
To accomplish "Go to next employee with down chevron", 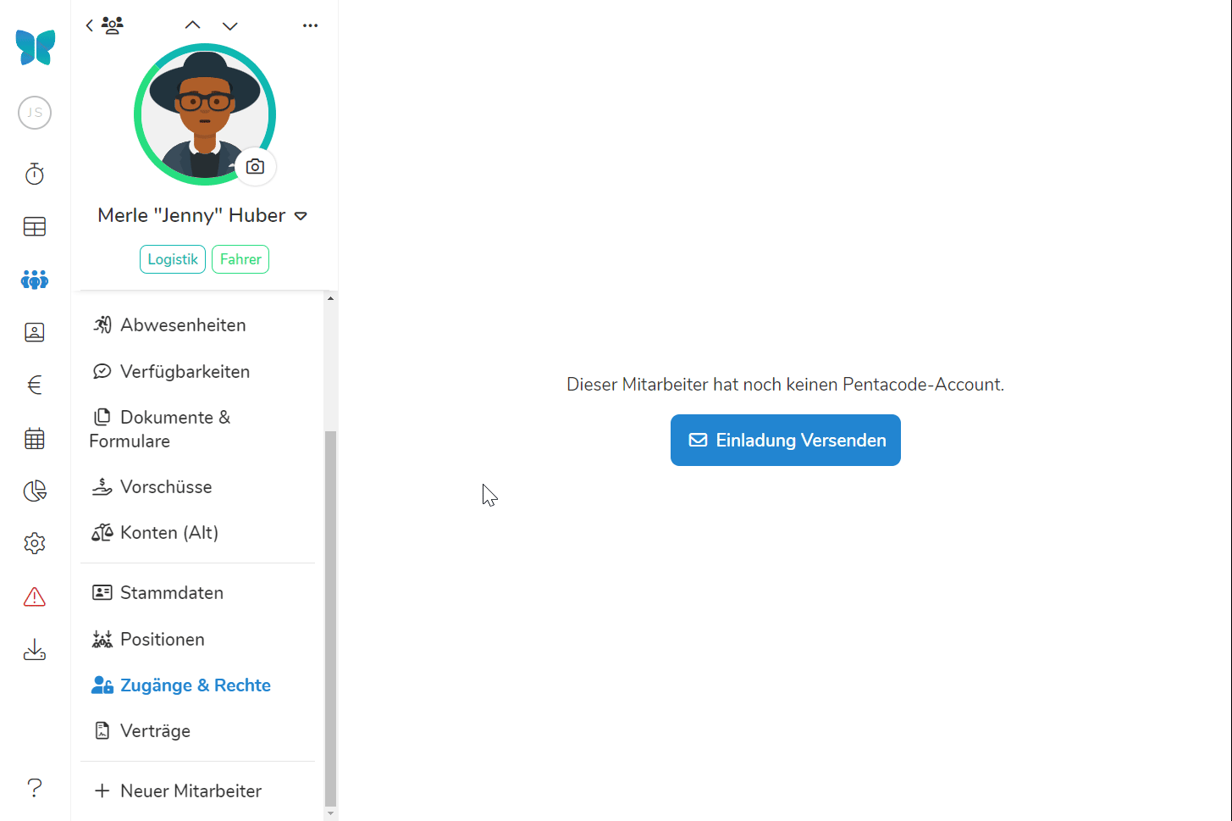I will click(229, 25).
